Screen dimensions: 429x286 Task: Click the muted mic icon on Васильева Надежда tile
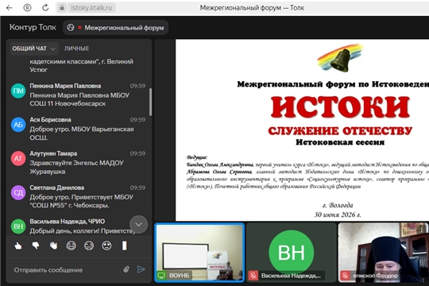[x=253, y=276]
